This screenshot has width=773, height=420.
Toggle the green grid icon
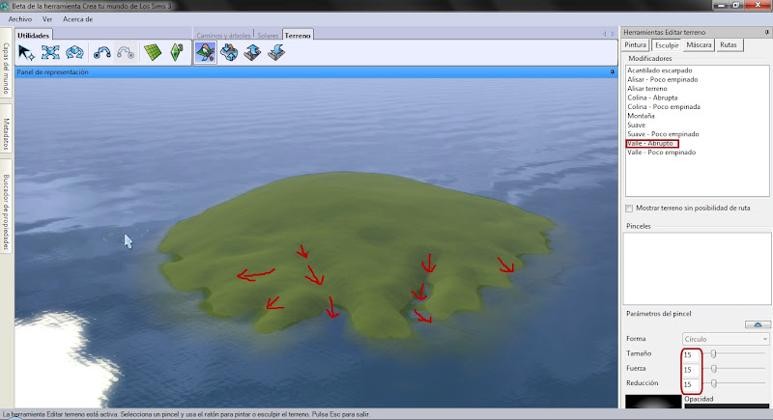[153, 53]
